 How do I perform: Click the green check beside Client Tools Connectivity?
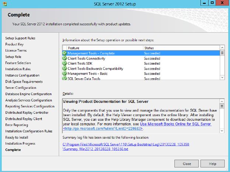point(65,58)
